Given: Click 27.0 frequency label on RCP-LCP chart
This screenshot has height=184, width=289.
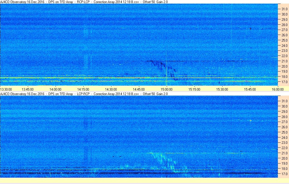Looking at the screenshot, I should pos(284,30).
